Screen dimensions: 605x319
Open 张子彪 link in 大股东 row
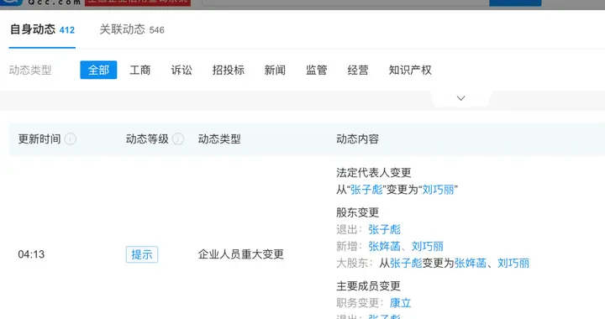click(x=406, y=263)
